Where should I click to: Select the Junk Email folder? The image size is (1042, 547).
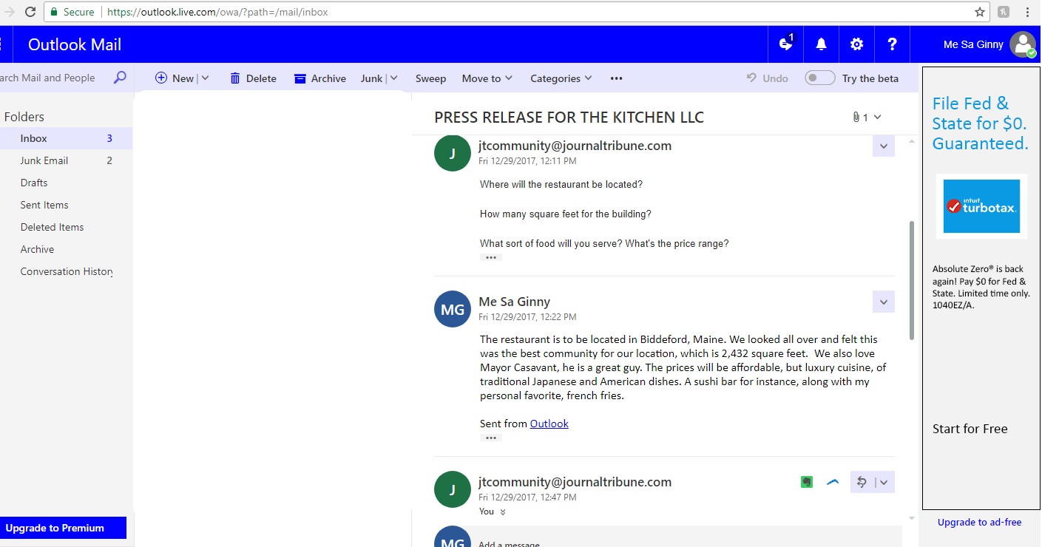coord(44,160)
